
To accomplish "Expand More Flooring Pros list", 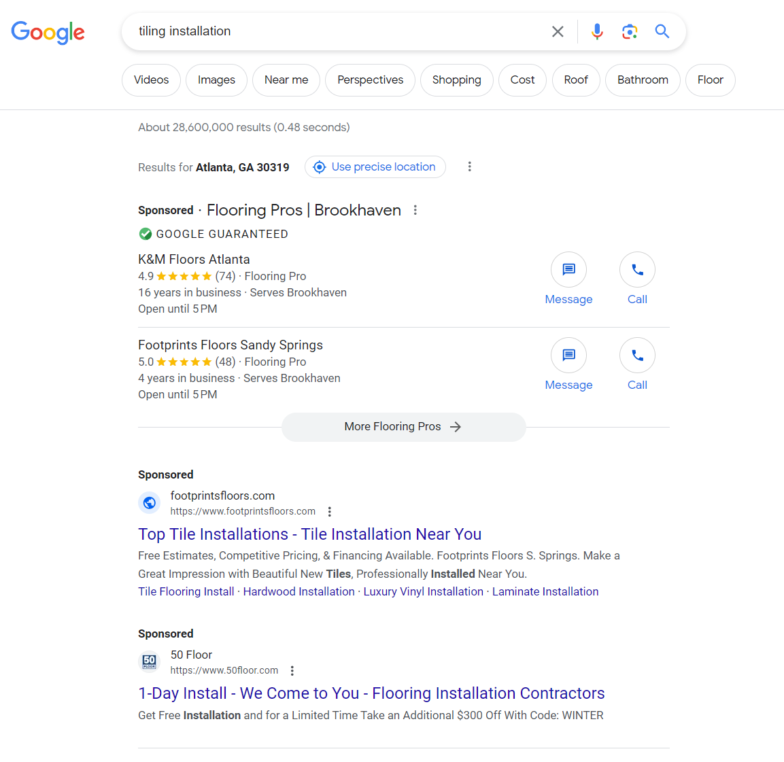I will click(x=403, y=427).
